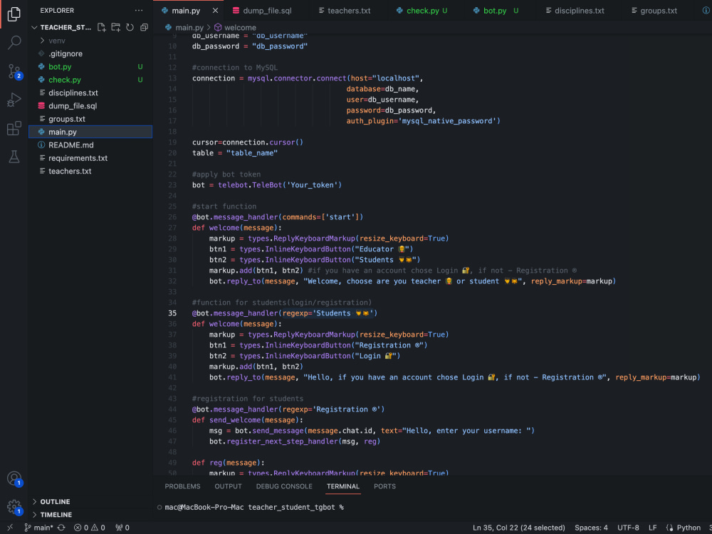This screenshot has height=534, width=712.
Task: Click the welcome symbol in breadcrumb
Action: [235, 28]
